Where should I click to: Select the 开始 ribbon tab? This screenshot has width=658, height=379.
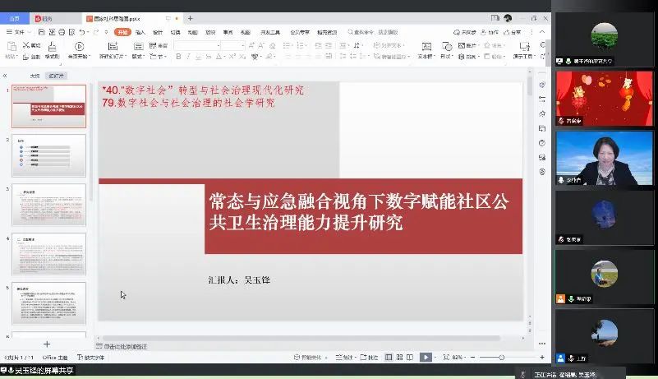click(122, 31)
